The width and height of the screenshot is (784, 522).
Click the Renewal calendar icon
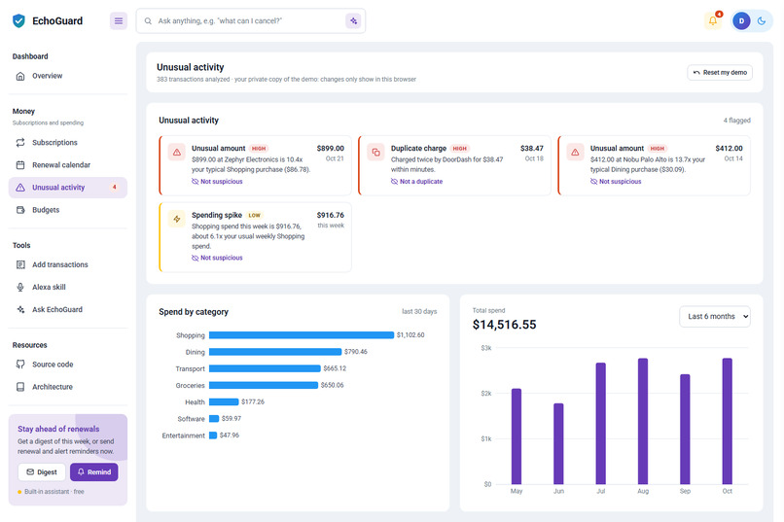(x=20, y=165)
